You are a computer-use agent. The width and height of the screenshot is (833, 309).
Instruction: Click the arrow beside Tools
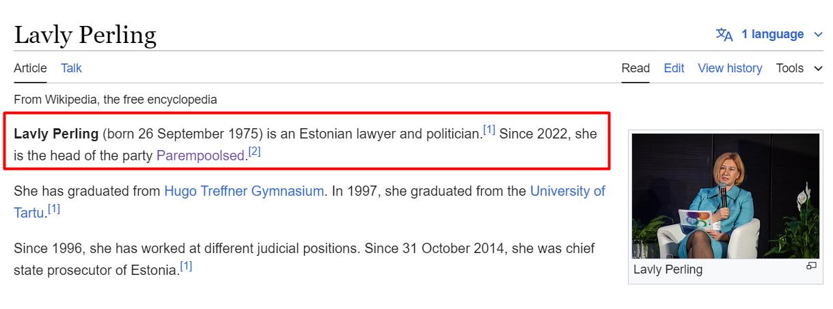tap(818, 69)
